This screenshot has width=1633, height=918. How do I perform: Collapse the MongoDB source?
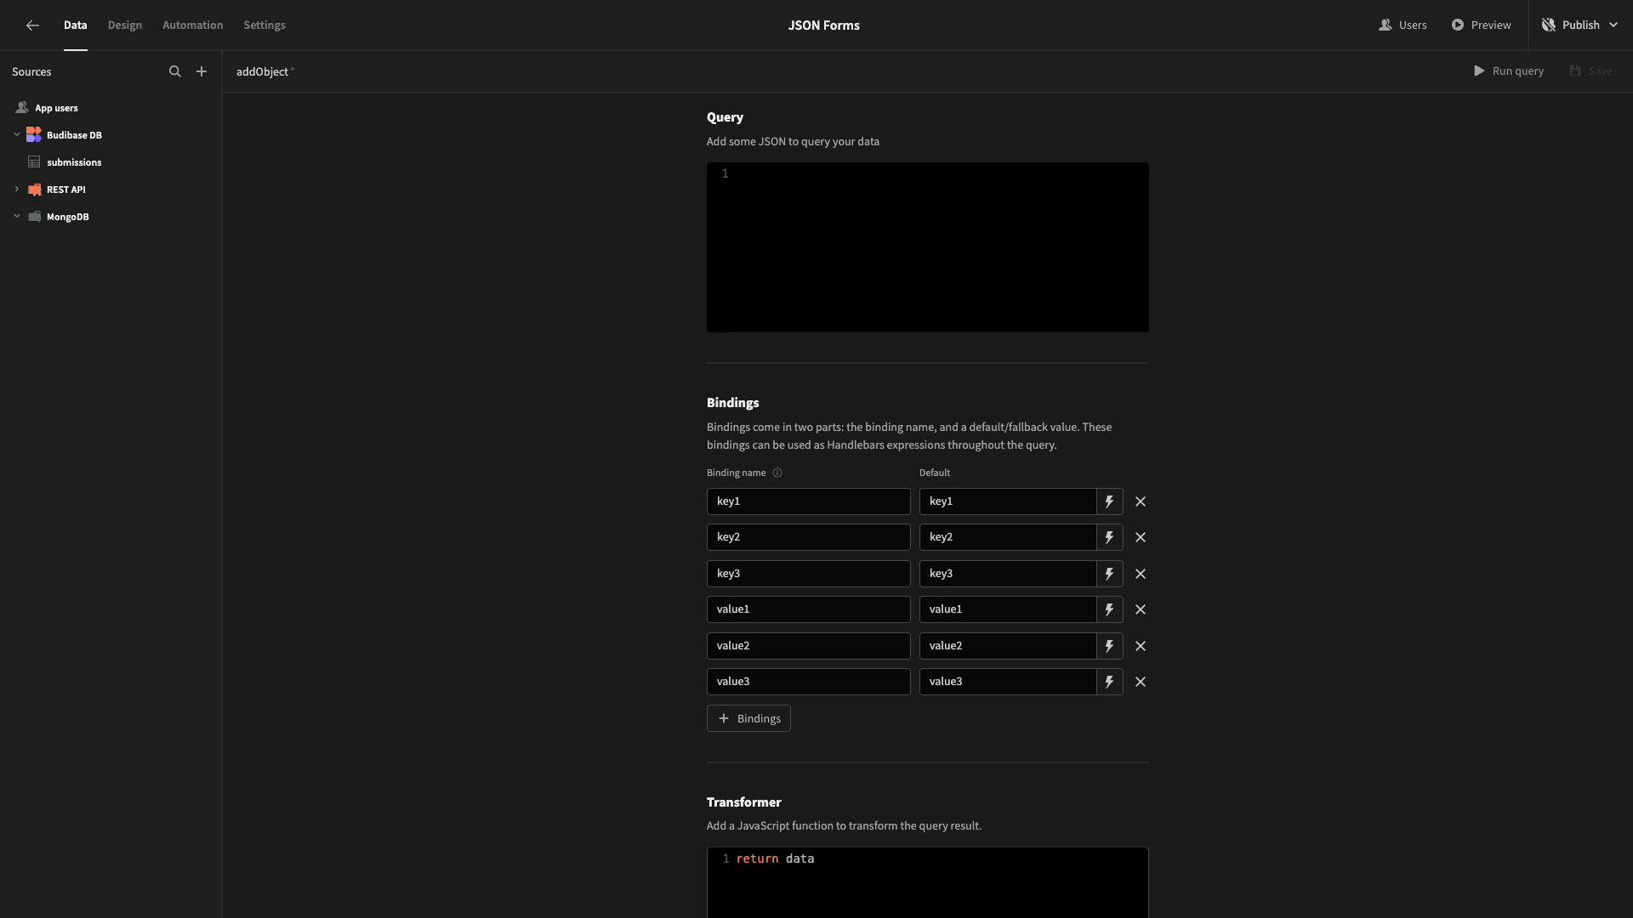(x=17, y=217)
